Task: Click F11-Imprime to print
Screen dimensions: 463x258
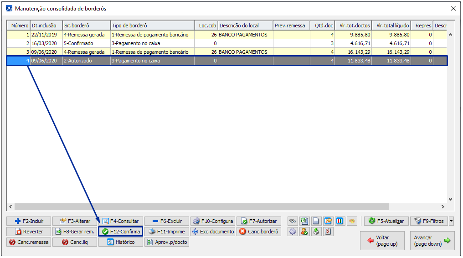Action: tap(167, 232)
